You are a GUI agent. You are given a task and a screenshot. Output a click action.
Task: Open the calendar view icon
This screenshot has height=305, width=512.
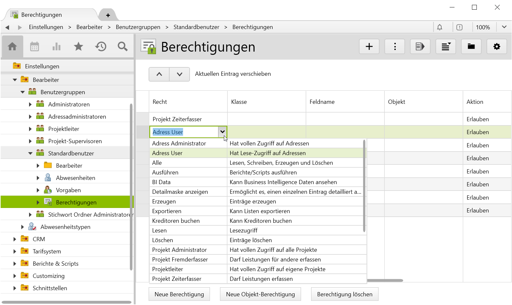35,47
